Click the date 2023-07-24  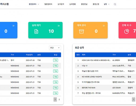pyautogui.click(x=30, y=60)
